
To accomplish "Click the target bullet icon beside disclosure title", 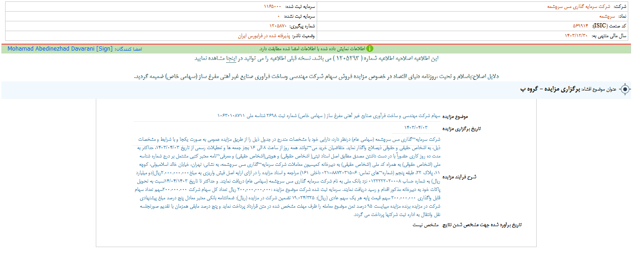I will pos(625,89).
